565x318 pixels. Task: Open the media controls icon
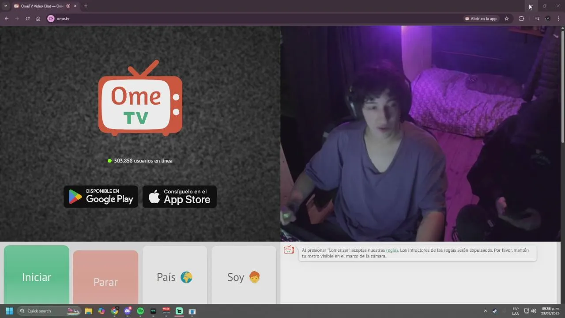click(x=537, y=19)
